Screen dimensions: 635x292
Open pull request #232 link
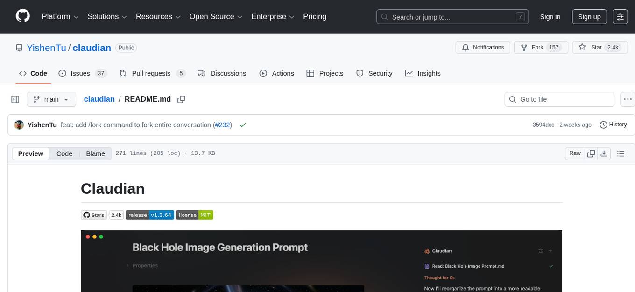pyautogui.click(x=222, y=125)
